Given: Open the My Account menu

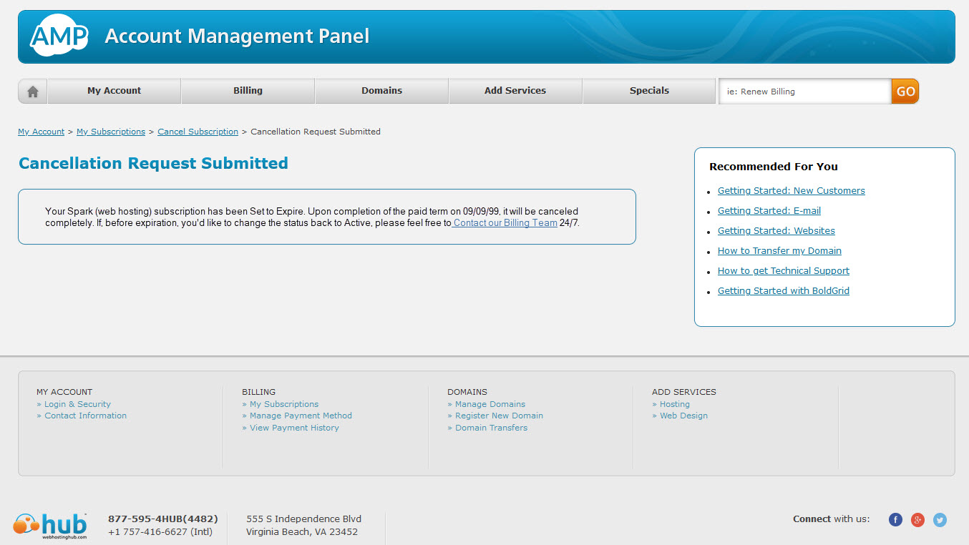Looking at the screenshot, I should click(x=114, y=91).
